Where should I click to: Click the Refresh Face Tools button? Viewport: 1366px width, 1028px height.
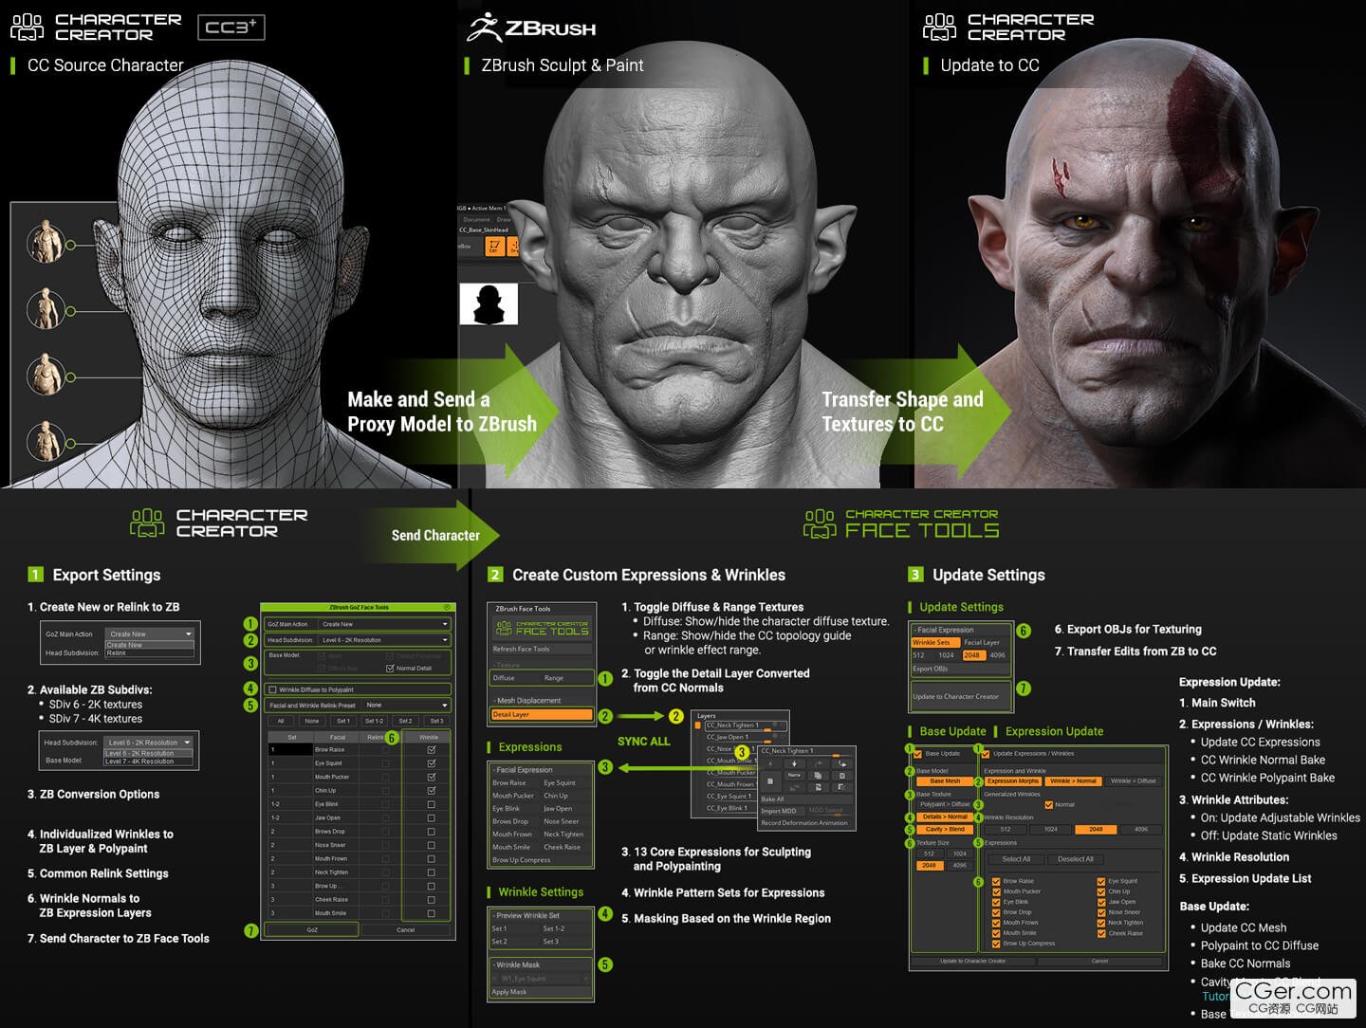coord(543,649)
